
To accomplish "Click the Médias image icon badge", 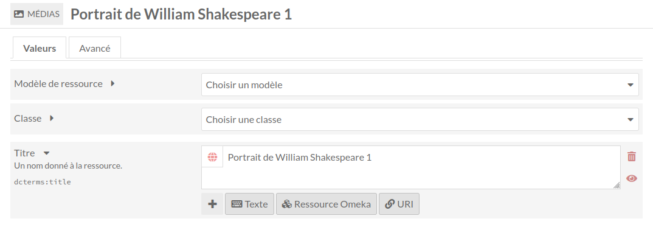I will [x=36, y=14].
